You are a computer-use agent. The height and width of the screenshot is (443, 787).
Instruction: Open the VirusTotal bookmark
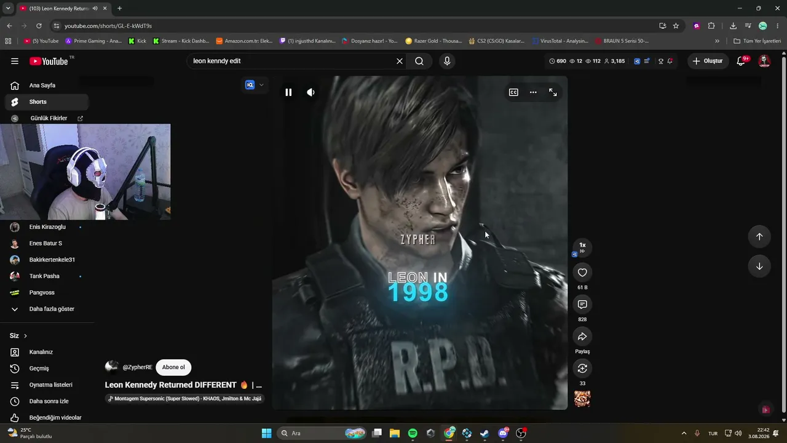coord(560,41)
